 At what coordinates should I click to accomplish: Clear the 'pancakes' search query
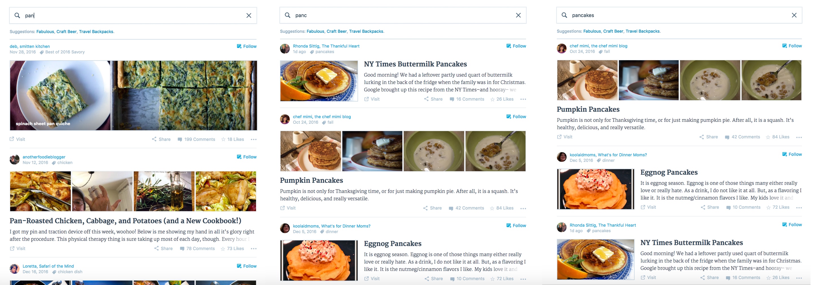click(x=794, y=15)
